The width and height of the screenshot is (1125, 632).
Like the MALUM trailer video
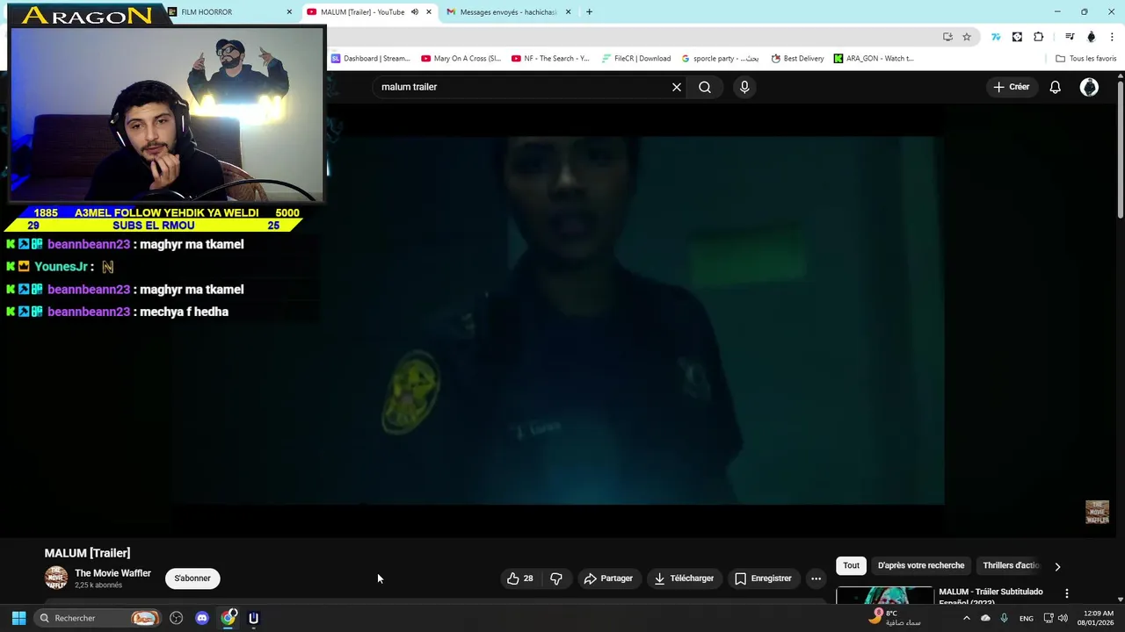click(x=520, y=578)
